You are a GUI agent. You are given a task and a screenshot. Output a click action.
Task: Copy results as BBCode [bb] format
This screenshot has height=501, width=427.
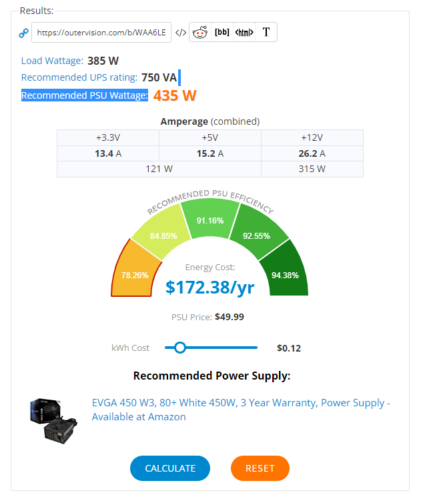[x=222, y=32]
